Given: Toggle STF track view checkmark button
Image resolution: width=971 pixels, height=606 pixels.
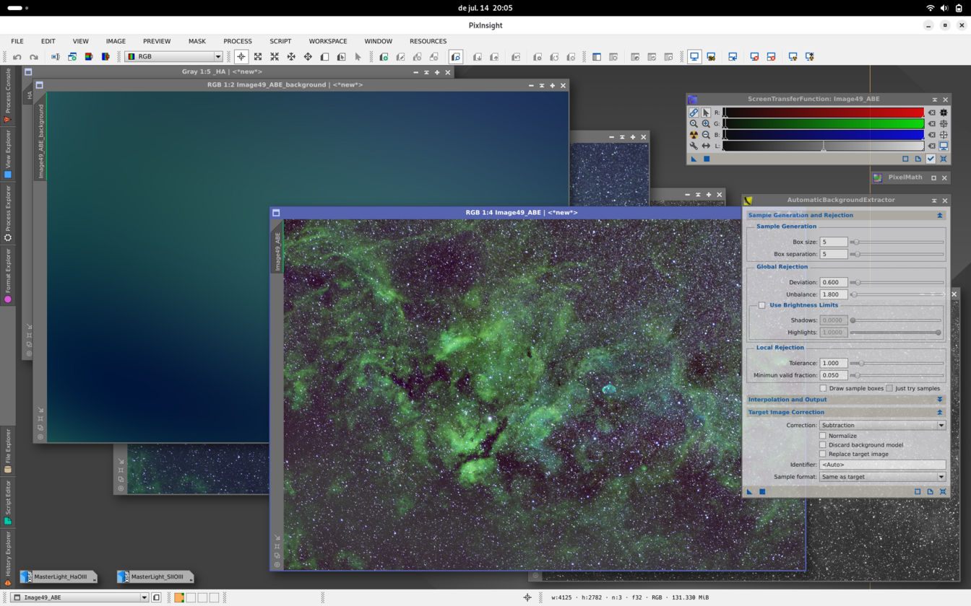Looking at the screenshot, I should tap(931, 159).
